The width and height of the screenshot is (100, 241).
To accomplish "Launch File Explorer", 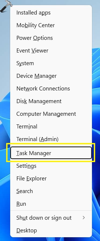I will 51,179.
